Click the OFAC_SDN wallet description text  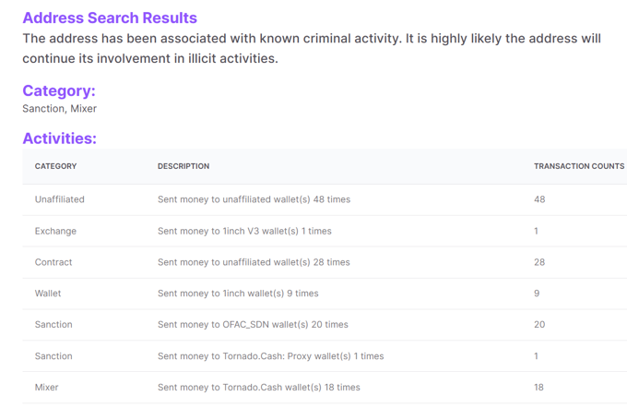pyautogui.click(x=253, y=325)
